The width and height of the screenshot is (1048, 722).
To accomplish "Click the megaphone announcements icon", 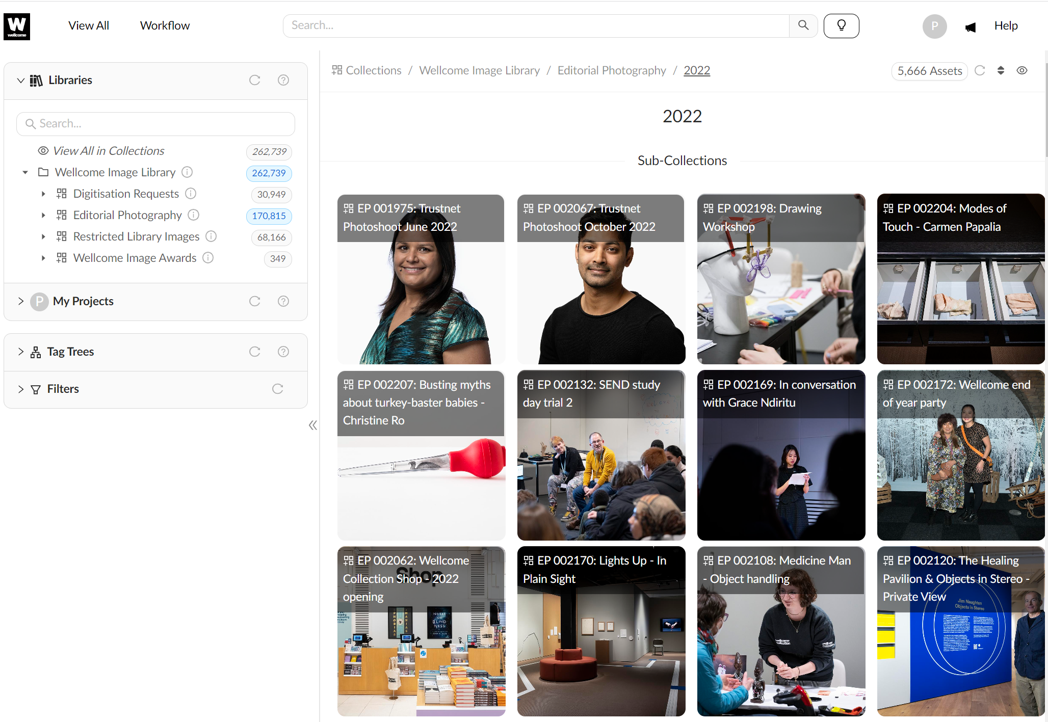I will click(970, 27).
